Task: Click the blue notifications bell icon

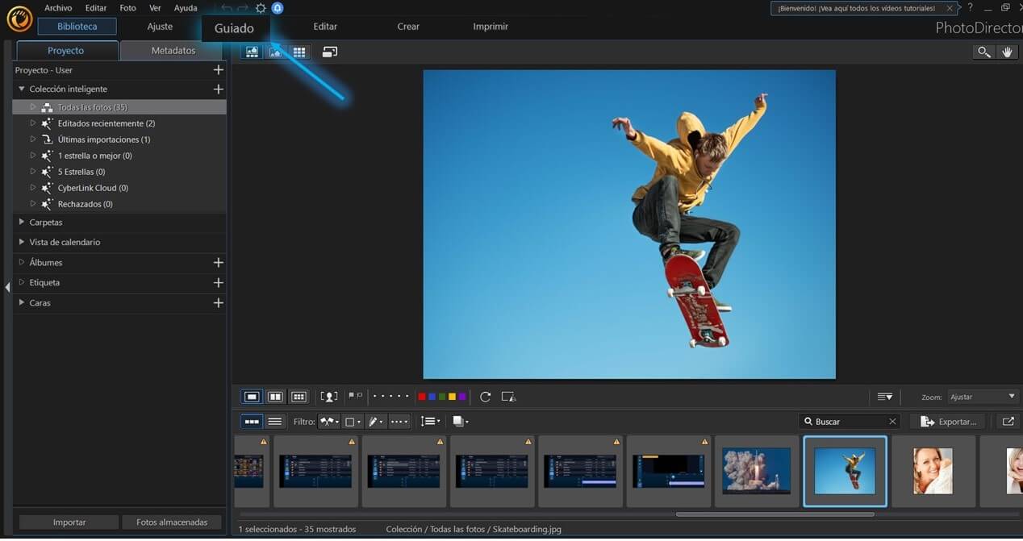Action: click(278, 8)
